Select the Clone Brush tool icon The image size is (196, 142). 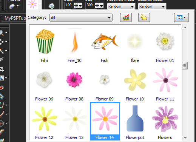[x=2, y=123]
